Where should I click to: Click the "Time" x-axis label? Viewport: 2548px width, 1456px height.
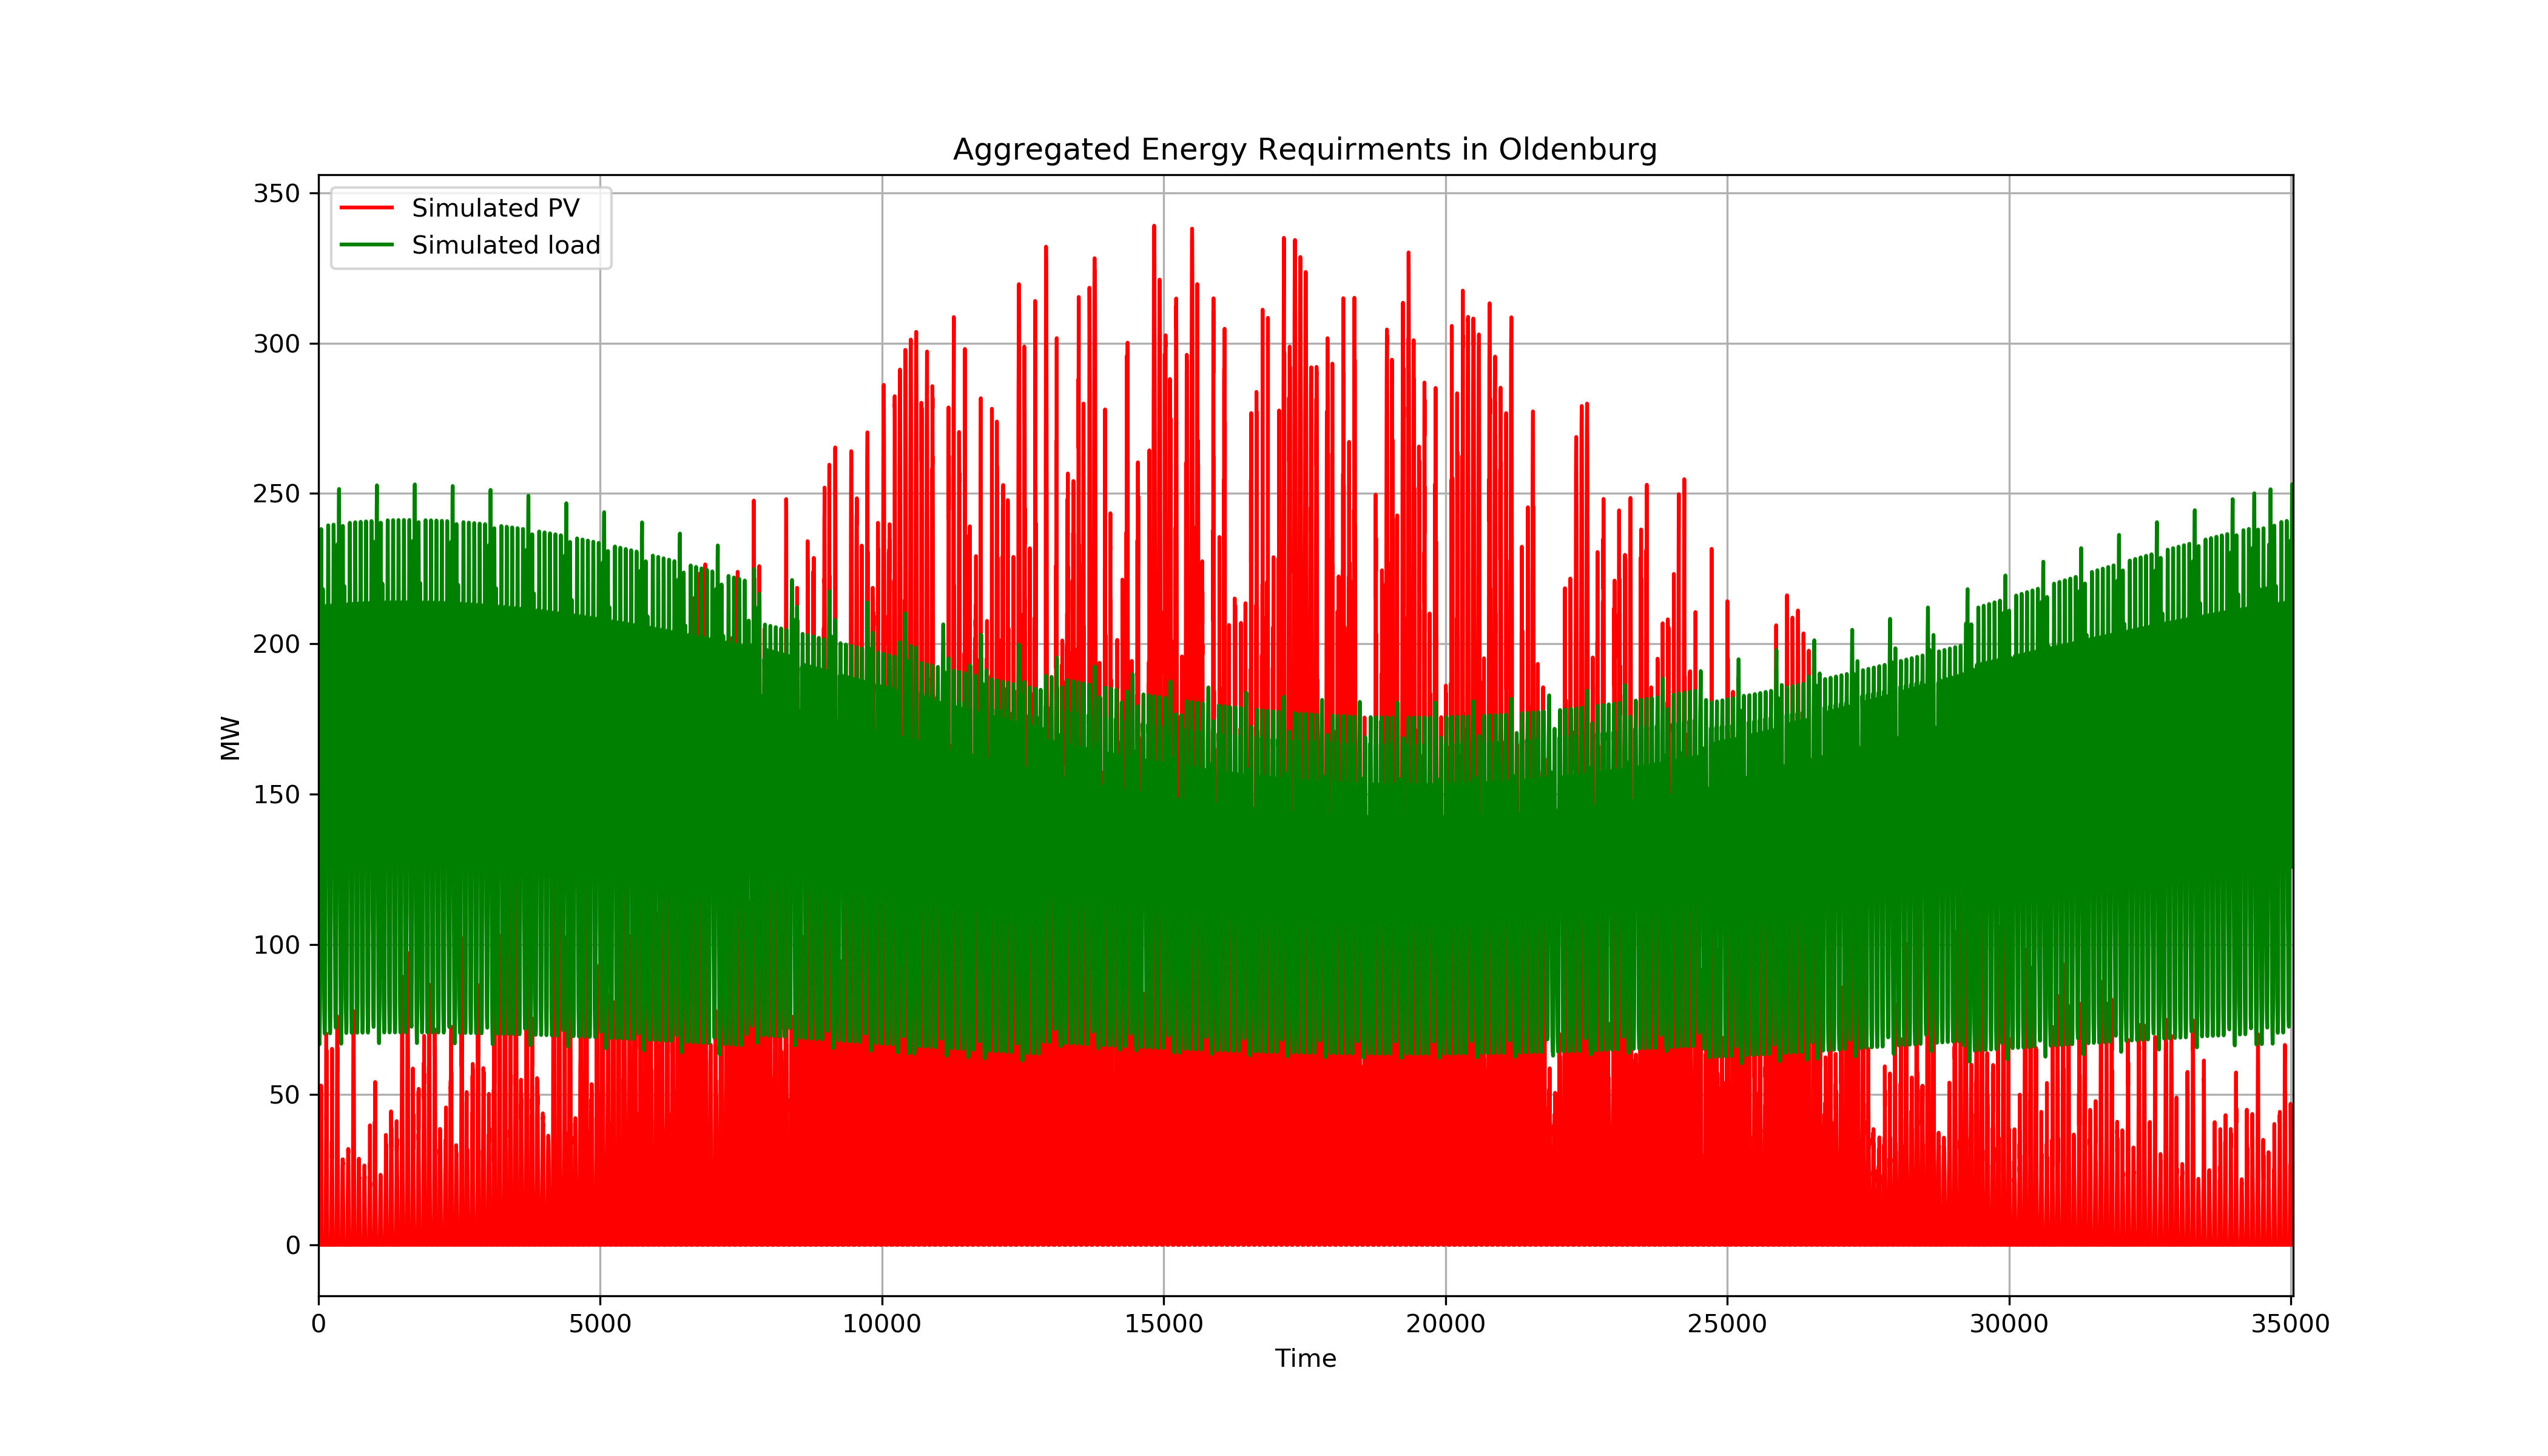(1305, 1358)
